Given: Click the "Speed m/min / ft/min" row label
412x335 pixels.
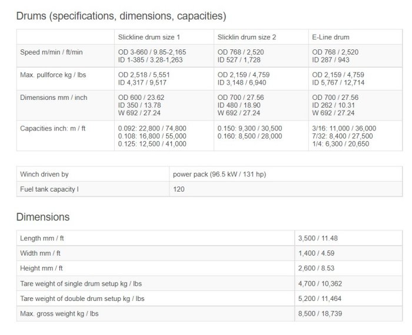Looking at the screenshot, I should [x=52, y=52].
